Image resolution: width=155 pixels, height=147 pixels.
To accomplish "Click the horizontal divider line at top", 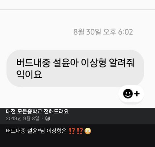I will point(77,10).
